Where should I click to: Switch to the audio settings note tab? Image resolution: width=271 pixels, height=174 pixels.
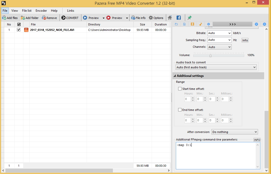point(201,24)
